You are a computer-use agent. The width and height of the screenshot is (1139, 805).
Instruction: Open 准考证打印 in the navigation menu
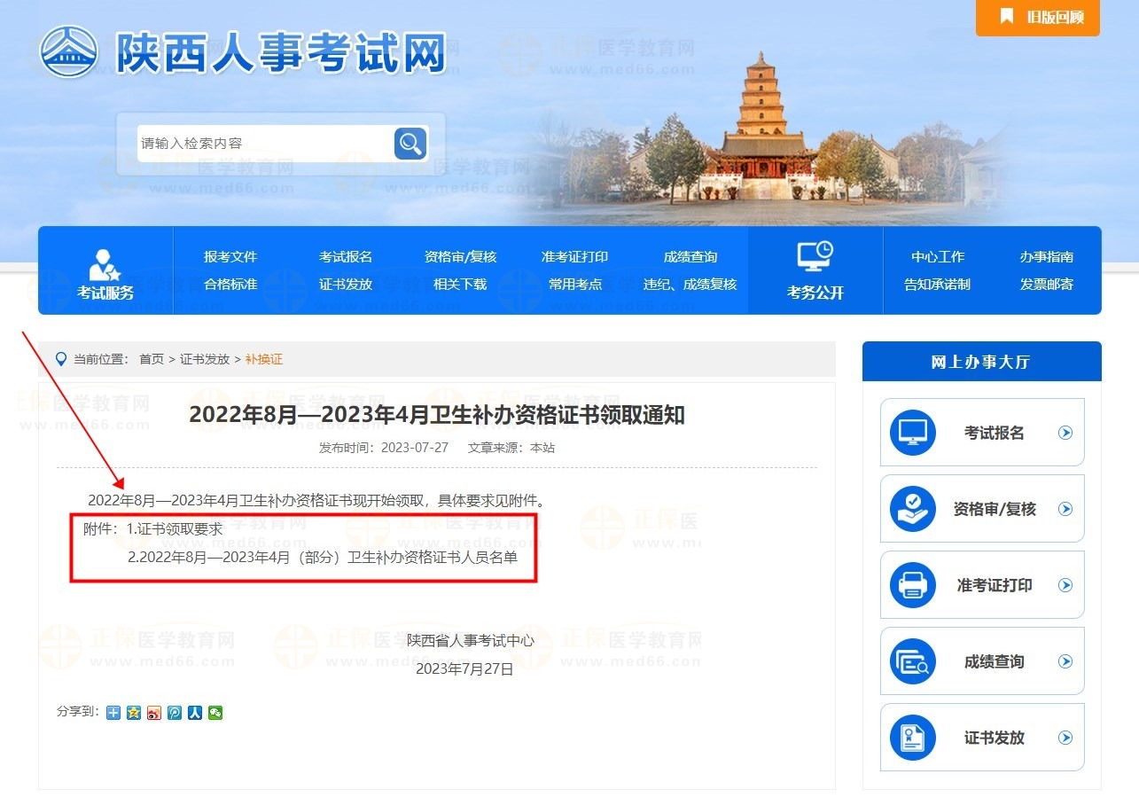click(574, 257)
